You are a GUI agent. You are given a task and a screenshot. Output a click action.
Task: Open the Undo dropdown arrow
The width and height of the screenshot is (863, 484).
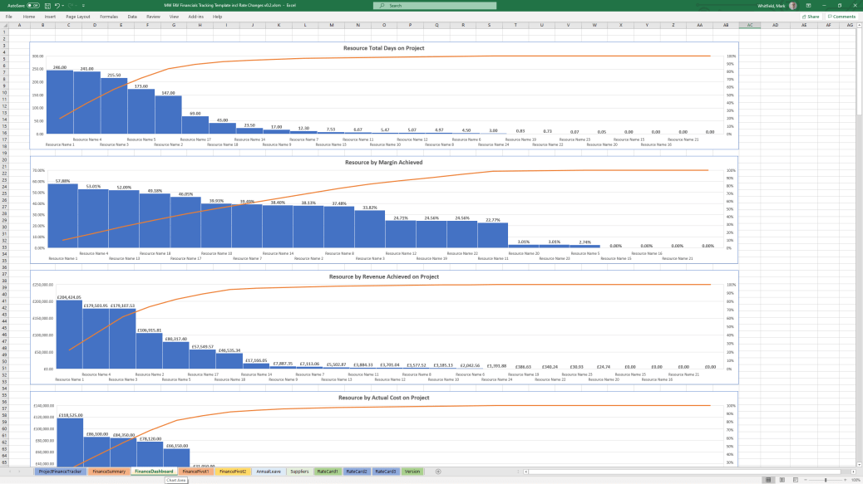(63, 5)
